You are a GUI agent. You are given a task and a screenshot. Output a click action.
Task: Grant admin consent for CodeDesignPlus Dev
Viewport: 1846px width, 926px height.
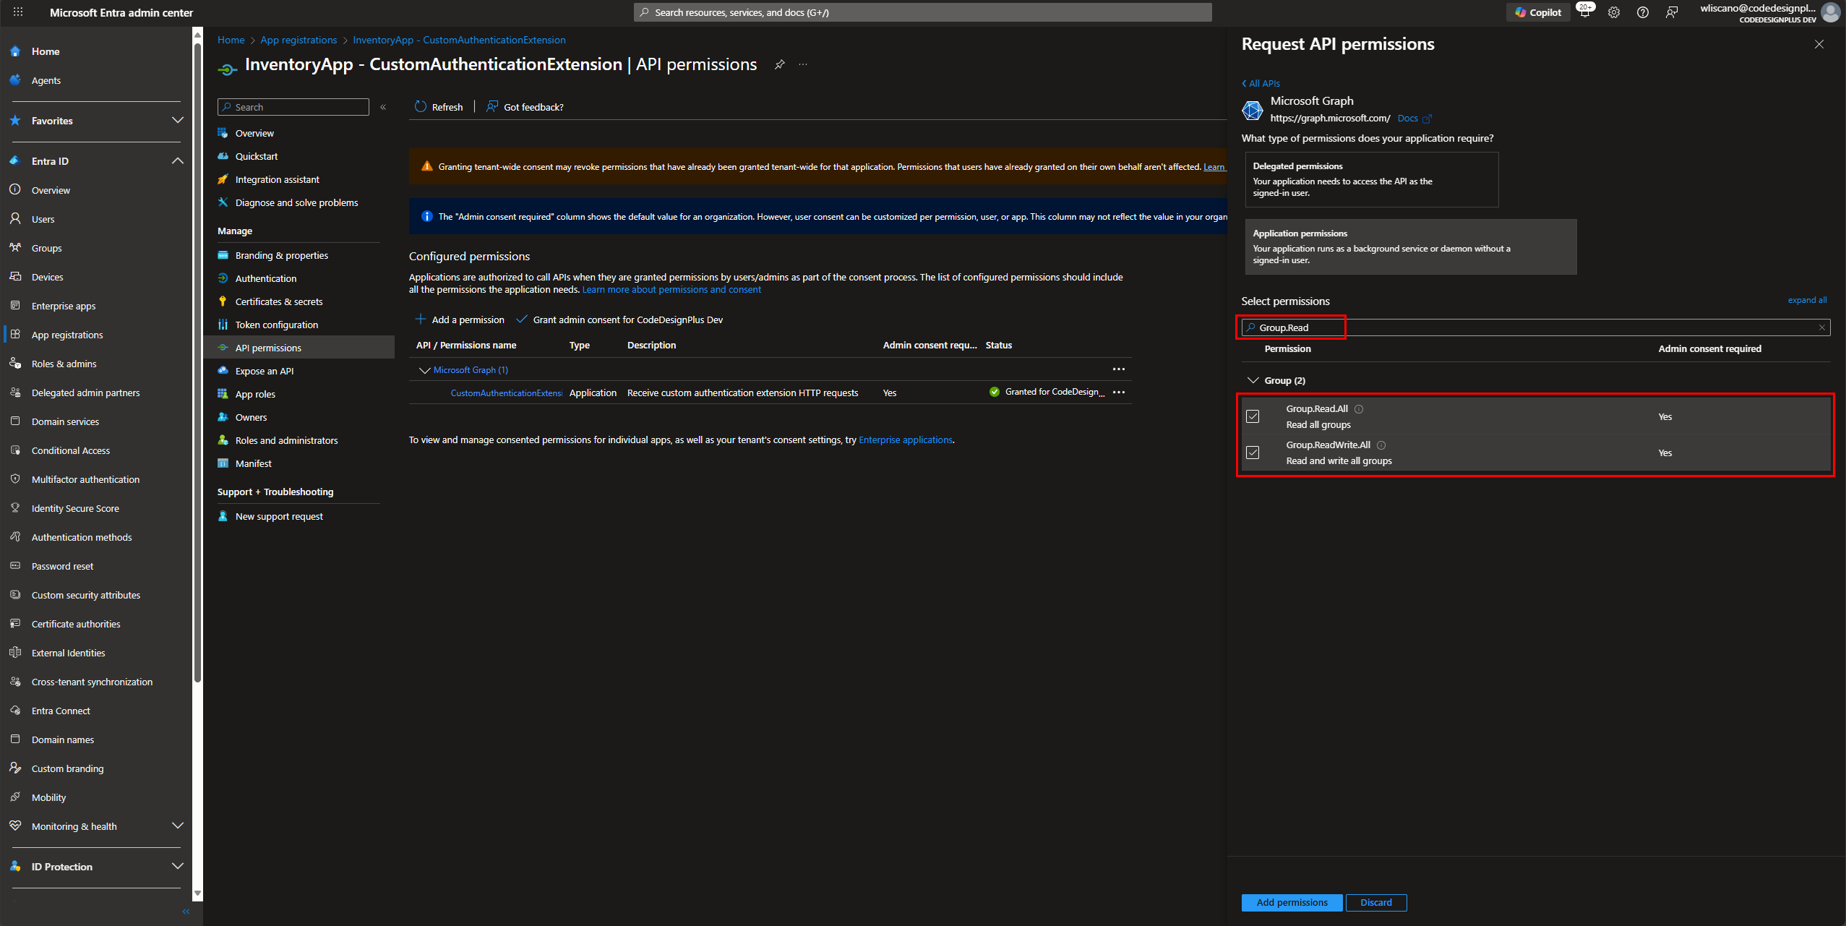pos(619,320)
